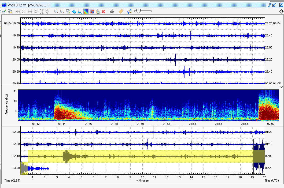The width and height of the screenshot is (284, 188).
Task: Toggle the spectrogram view button
Action: click(x=86, y=12)
